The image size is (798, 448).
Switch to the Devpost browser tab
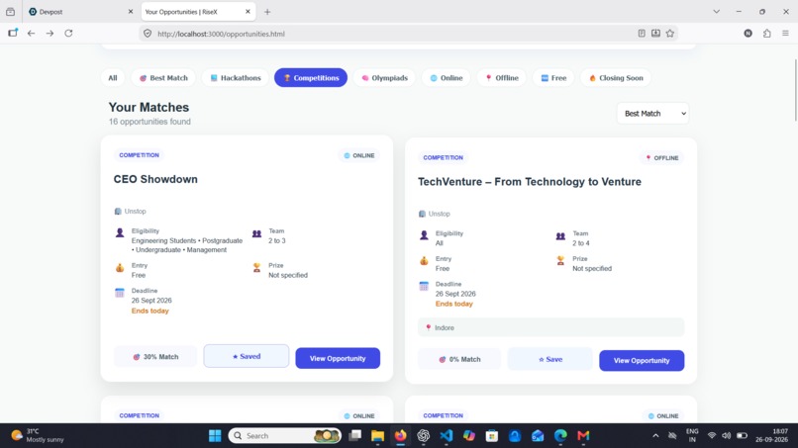coord(76,11)
